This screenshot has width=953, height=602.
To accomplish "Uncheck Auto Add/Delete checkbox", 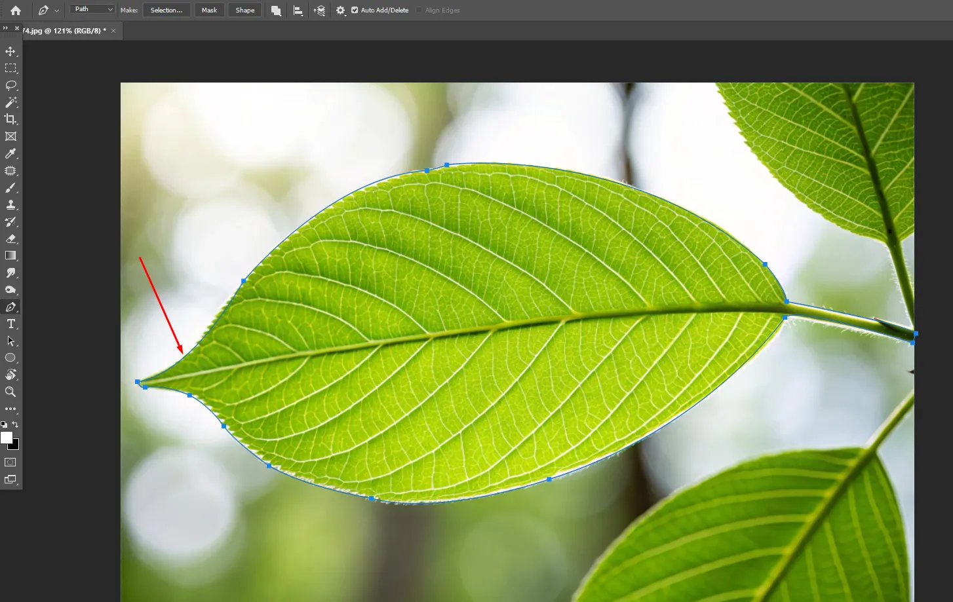I will (355, 10).
